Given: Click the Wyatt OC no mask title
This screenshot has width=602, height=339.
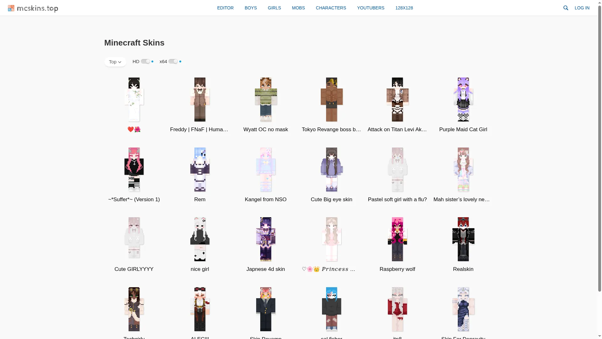Looking at the screenshot, I should coord(266,129).
